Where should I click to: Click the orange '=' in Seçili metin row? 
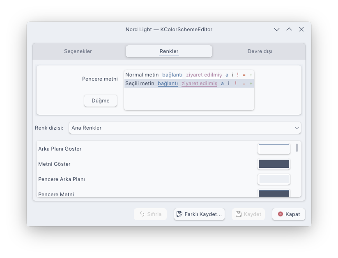tap(244, 84)
